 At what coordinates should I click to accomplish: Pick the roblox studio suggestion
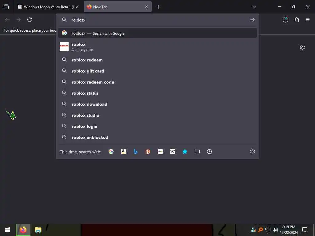coord(157,115)
